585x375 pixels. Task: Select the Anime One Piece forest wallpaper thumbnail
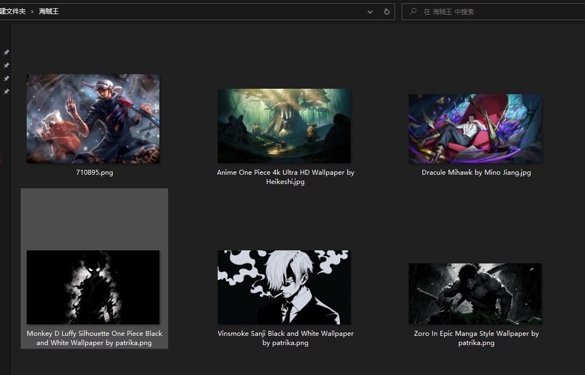[x=284, y=126]
